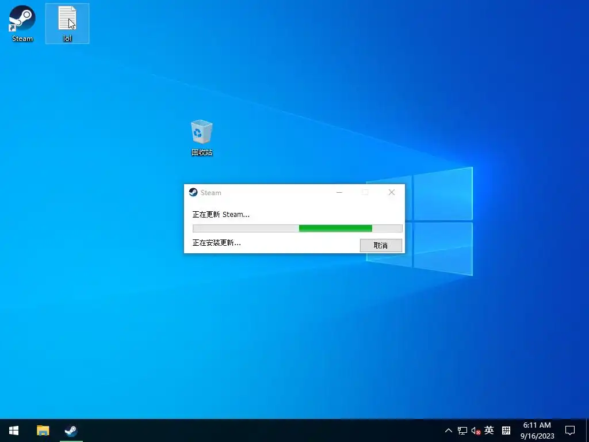The image size is (589, 442).
Task: Click the 正在安裝更新... status text
Action: (x=217, y=243)
